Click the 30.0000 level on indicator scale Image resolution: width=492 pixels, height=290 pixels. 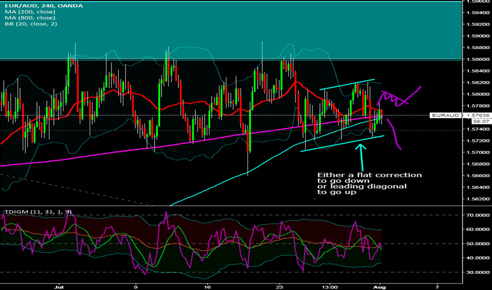(478, 272)
